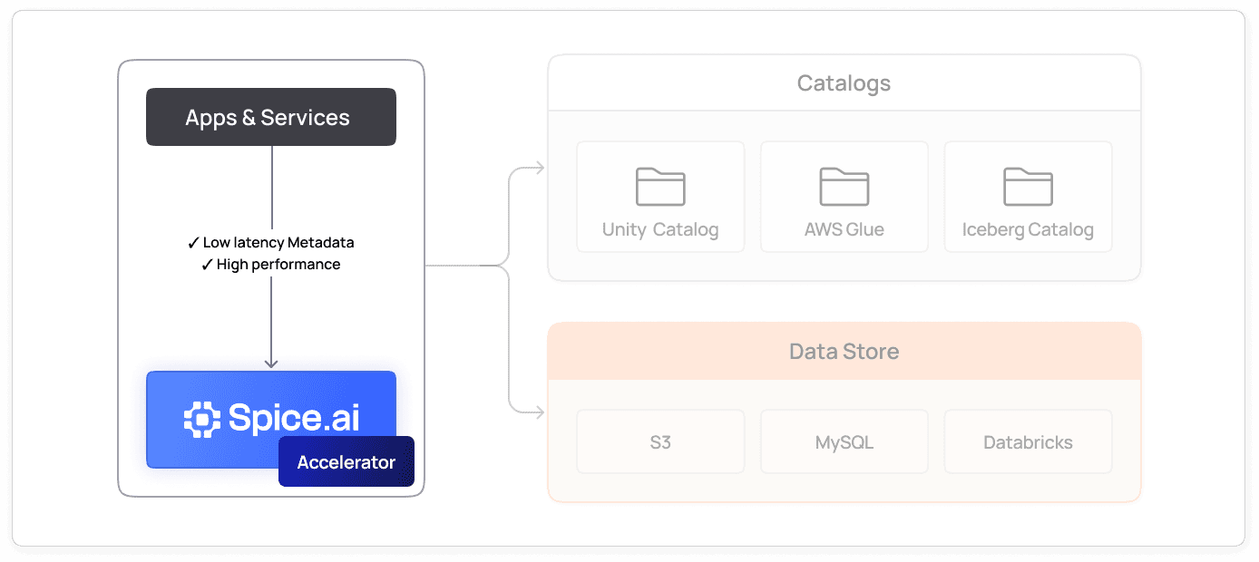The height and width of the screenshot is (562, 1259).
Task: Toggle the High performance checkmark
Action: [207, 264]
